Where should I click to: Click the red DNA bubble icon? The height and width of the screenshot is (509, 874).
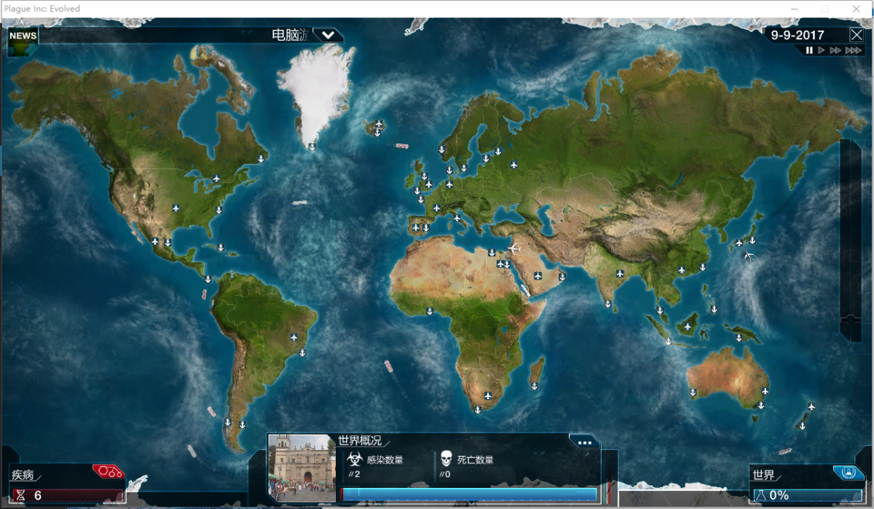tap(107, 472)
